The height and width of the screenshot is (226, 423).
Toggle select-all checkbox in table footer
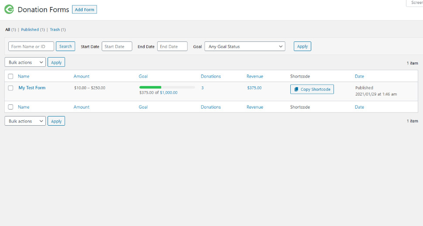(x=11, y=107)
